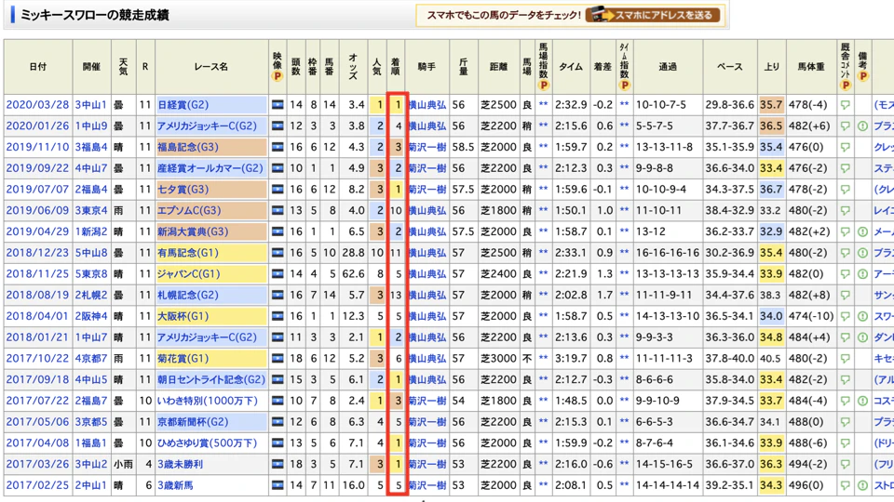Watch the 大阪杯(G1) race video
Viewport: 894px width, 502px height.
[278, 316]
